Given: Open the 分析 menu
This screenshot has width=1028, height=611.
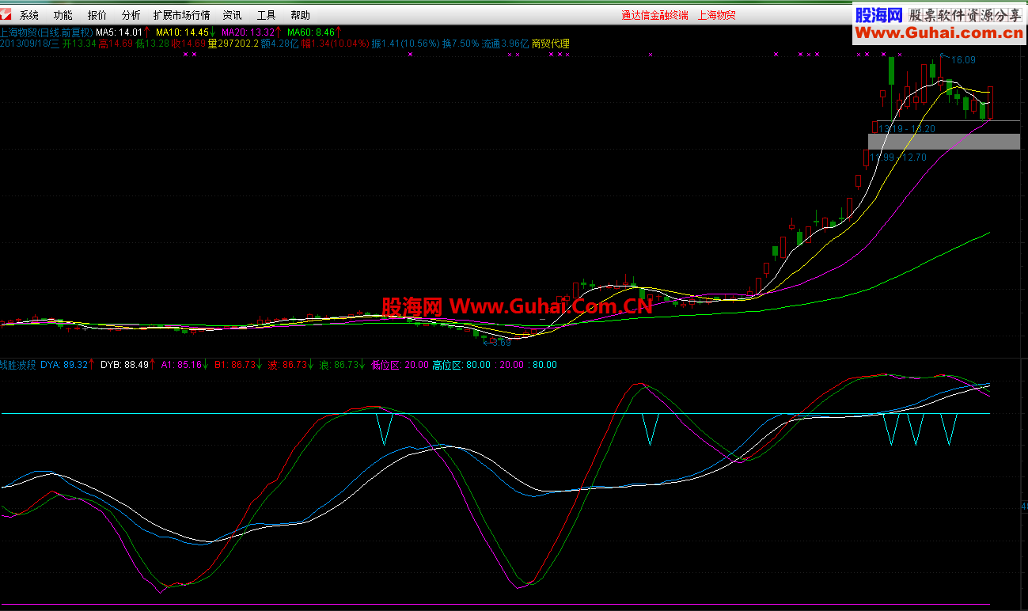Looking at the screenshot, I should (131, 15).
